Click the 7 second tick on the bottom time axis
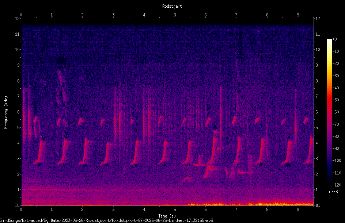Image resolution: width=345 pixels, height=223 pixels. 236,209
